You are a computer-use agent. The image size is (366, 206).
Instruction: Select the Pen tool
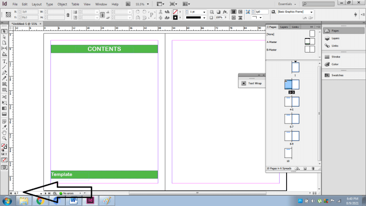(4, 72)
